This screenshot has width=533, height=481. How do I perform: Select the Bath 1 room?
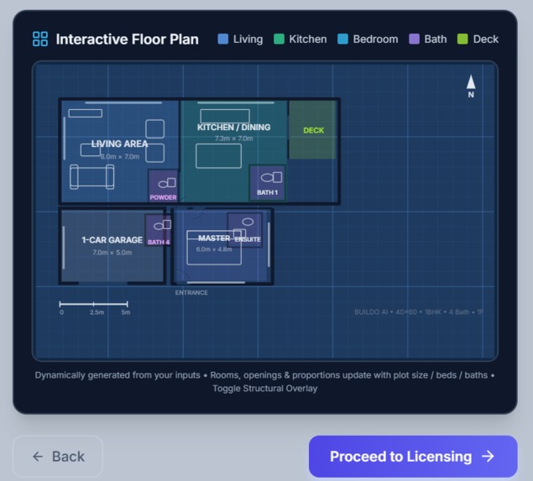tap(267, 183)
